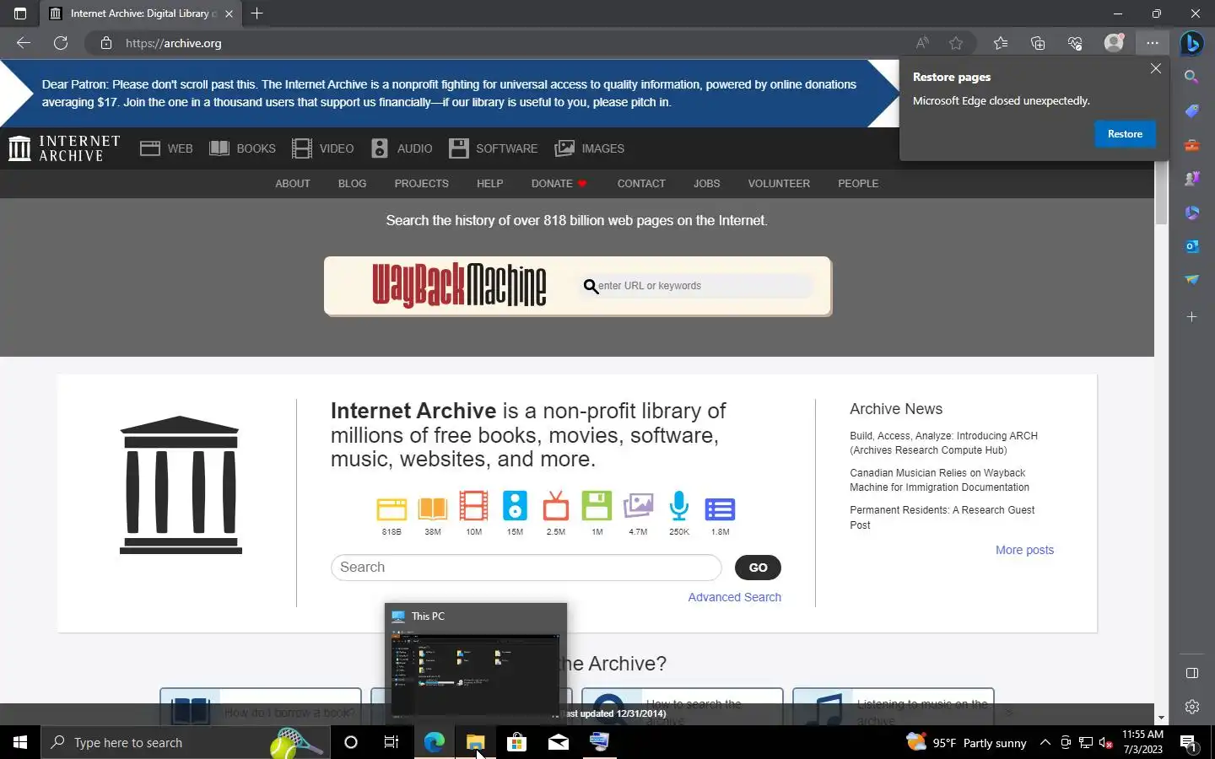1215x759 pixels.
Task: Open the JOBS menu item
Action: (706, 183)
